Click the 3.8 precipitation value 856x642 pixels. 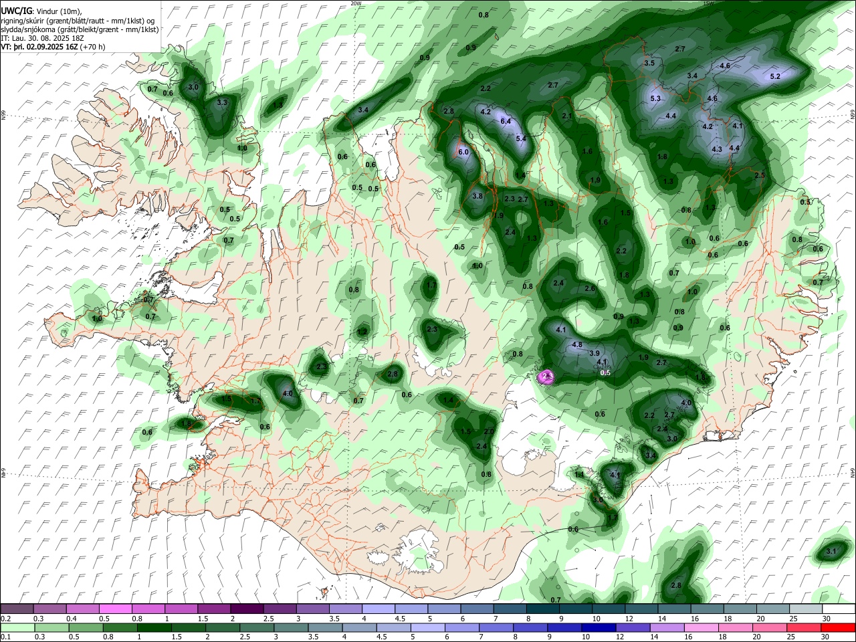point(477,196)
